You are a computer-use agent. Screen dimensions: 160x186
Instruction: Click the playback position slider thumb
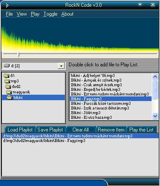pos(19,54)
